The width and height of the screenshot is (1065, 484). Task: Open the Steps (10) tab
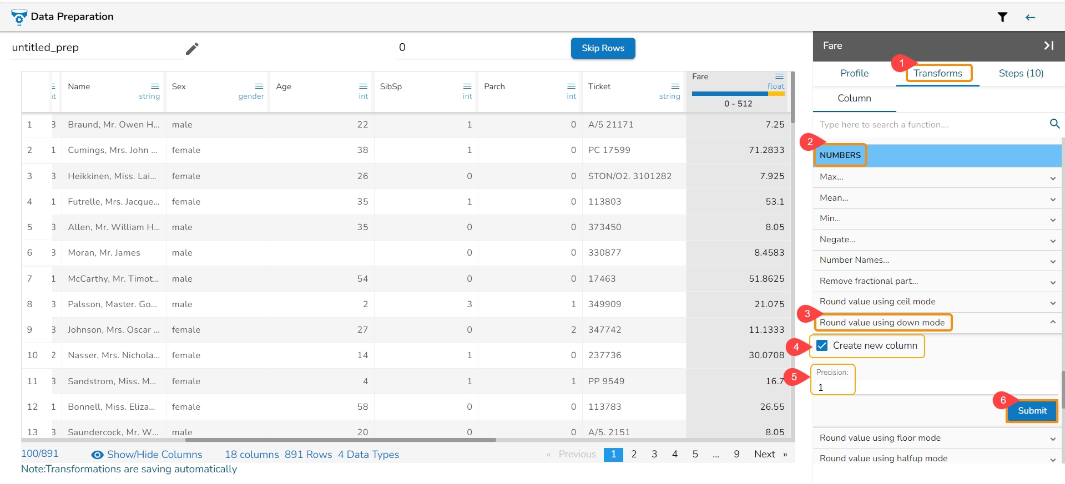coord(1021,73)
